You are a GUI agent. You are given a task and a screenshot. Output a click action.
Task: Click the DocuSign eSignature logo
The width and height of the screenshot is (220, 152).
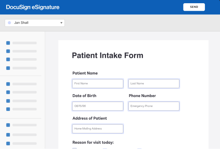[x=33, y=7]
